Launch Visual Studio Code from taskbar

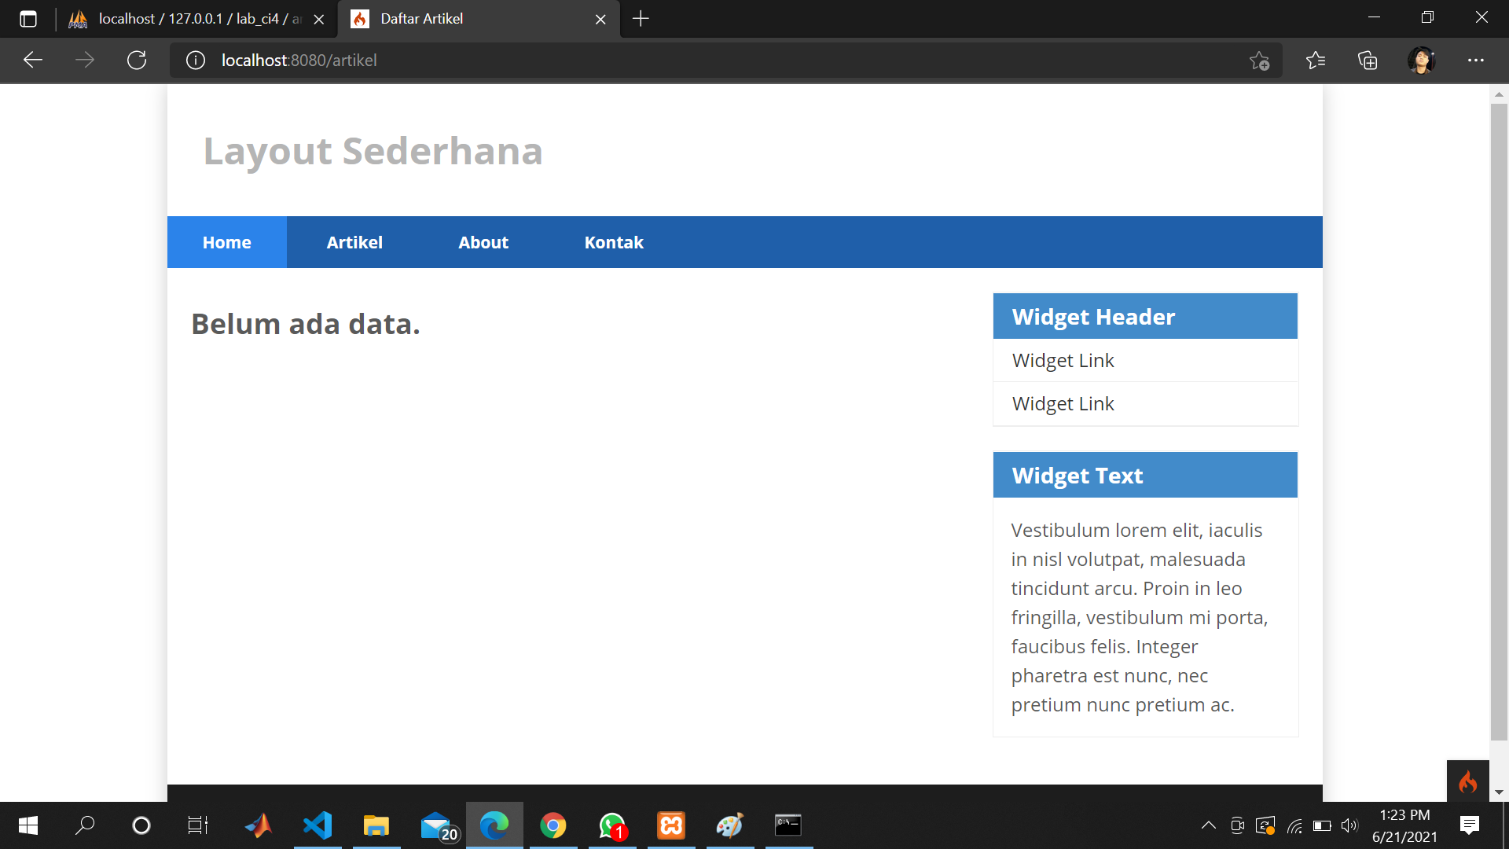tap(318, 825)
